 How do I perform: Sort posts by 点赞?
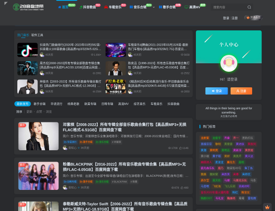[x=39, y=112]
